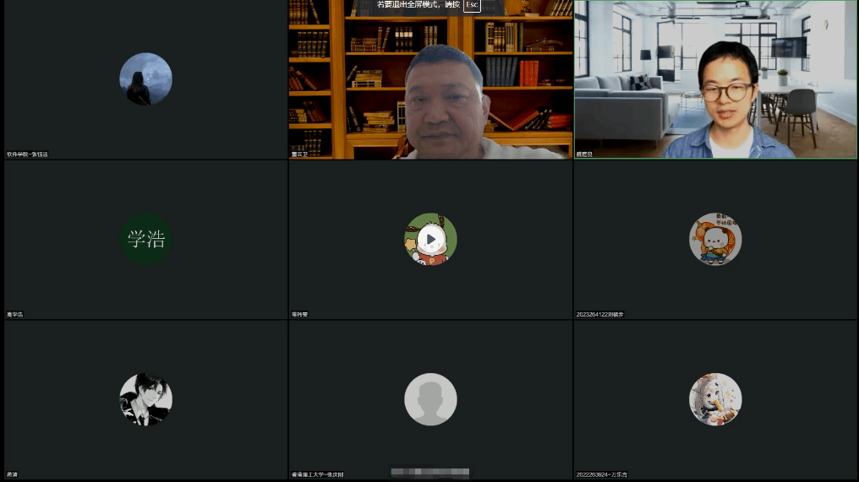
Task: Click the name label starting with 2022263924
Action: click(602, 474)
